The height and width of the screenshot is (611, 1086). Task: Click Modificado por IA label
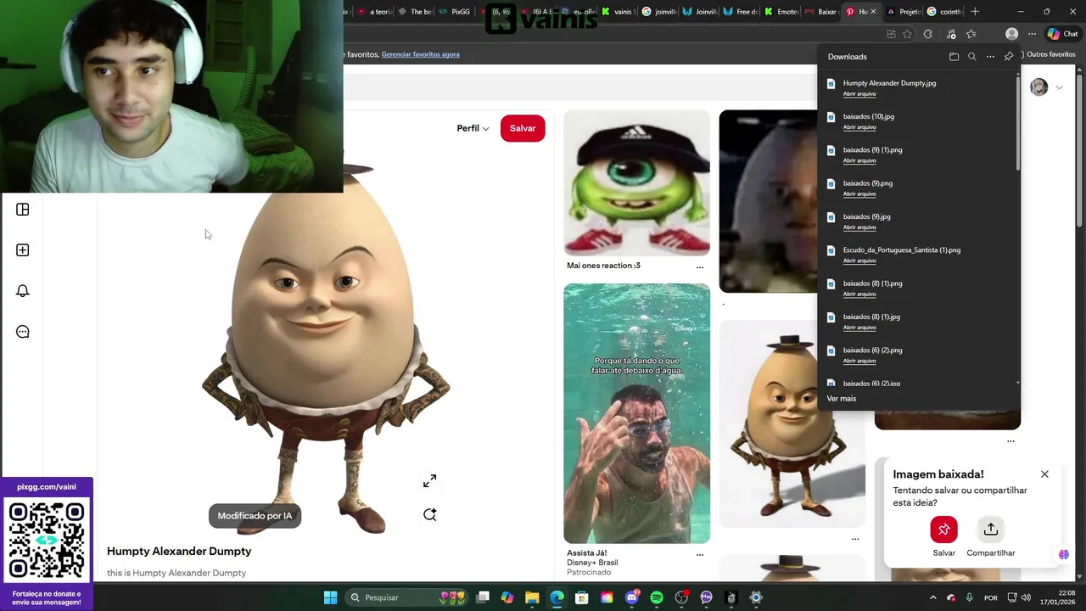255,516
